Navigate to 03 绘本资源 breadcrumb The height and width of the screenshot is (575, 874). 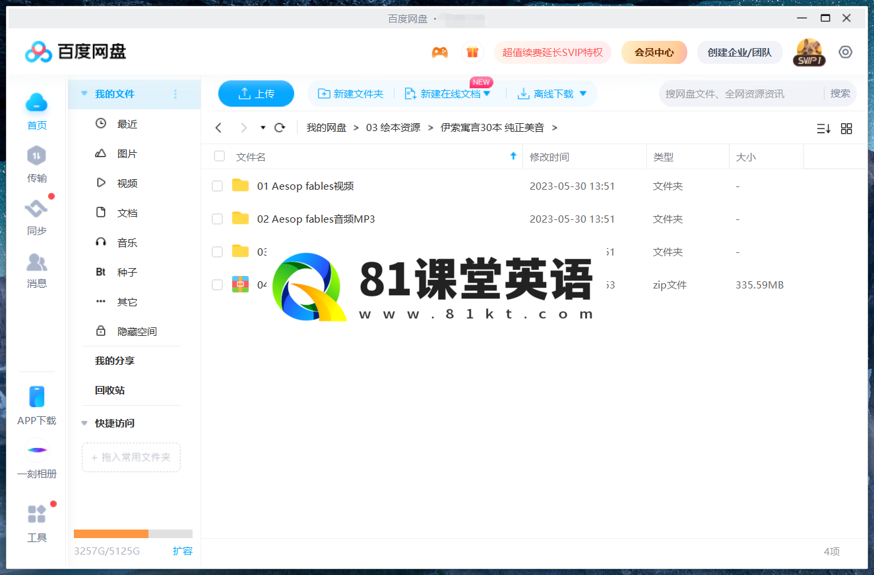[393, 128]
